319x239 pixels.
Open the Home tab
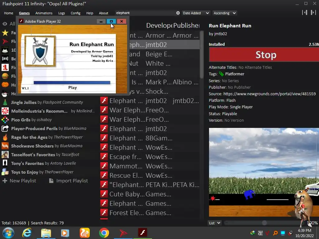click(8, 13)
